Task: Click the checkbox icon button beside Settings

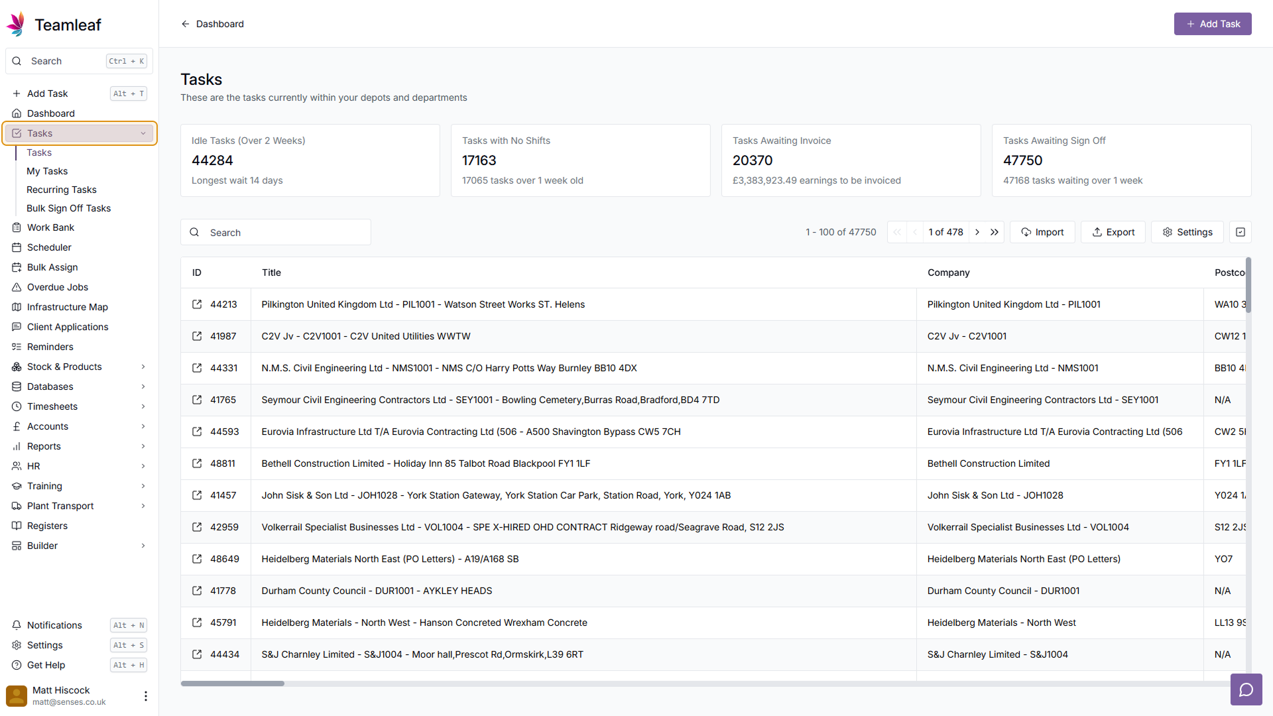Action: (1241, 232)
